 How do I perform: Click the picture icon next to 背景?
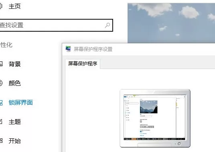[1, 64]
